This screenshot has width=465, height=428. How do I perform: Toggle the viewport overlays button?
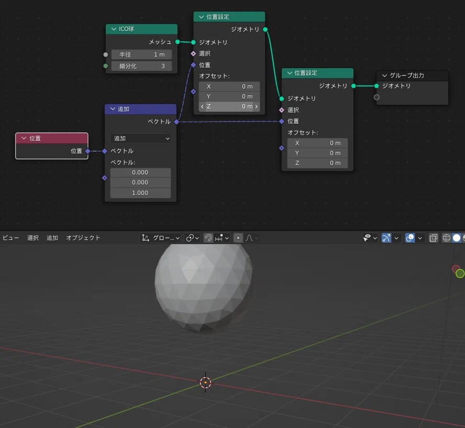coord(410,238)
